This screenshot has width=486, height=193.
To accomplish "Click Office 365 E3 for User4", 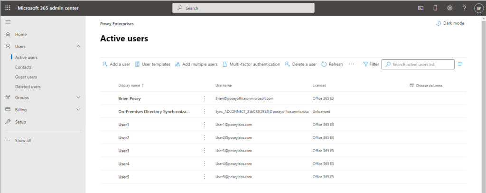I will coord(323,164).
